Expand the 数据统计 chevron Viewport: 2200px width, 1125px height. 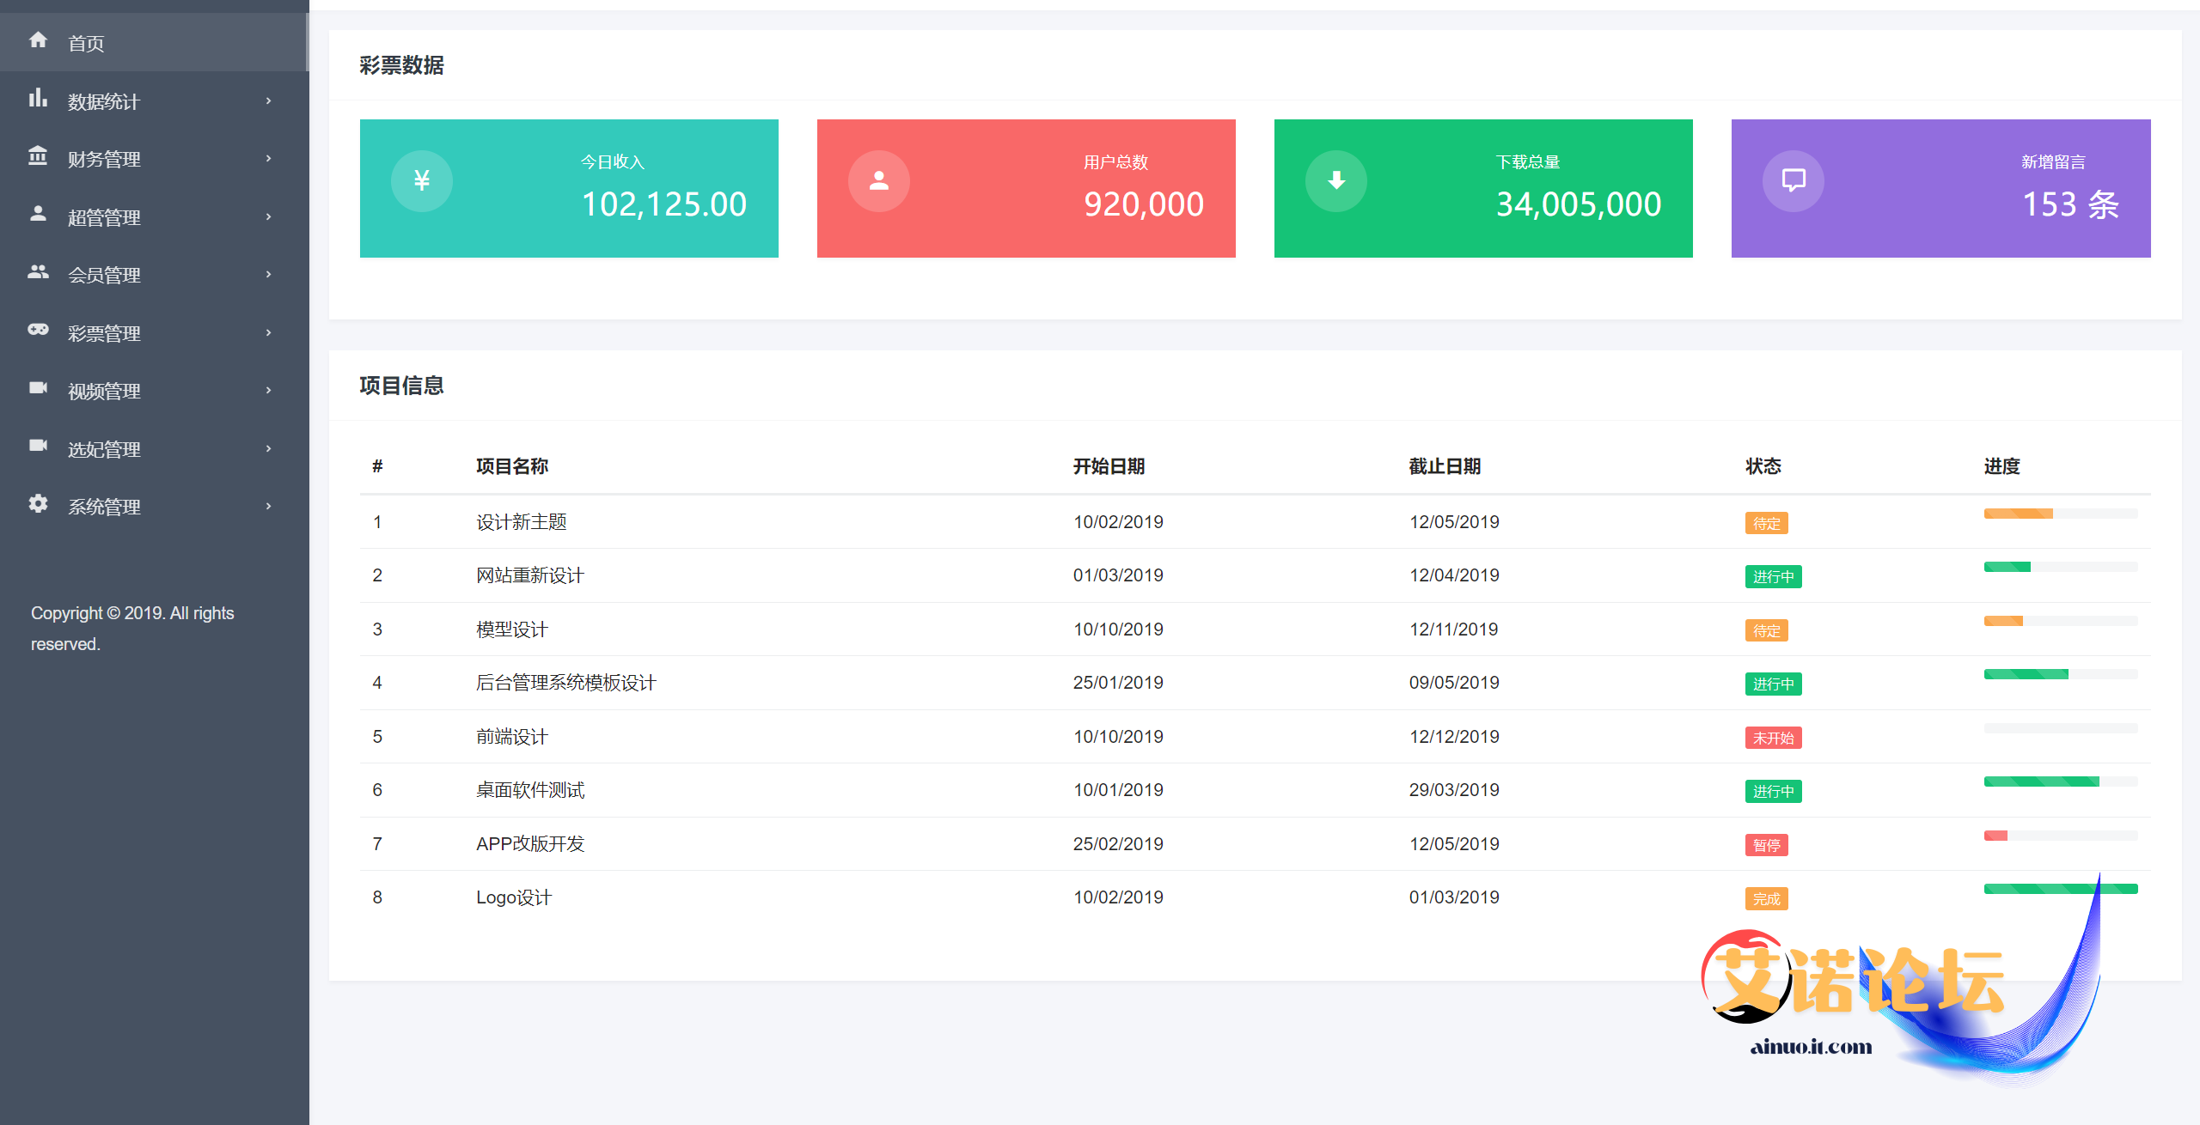tap(269, 101)
